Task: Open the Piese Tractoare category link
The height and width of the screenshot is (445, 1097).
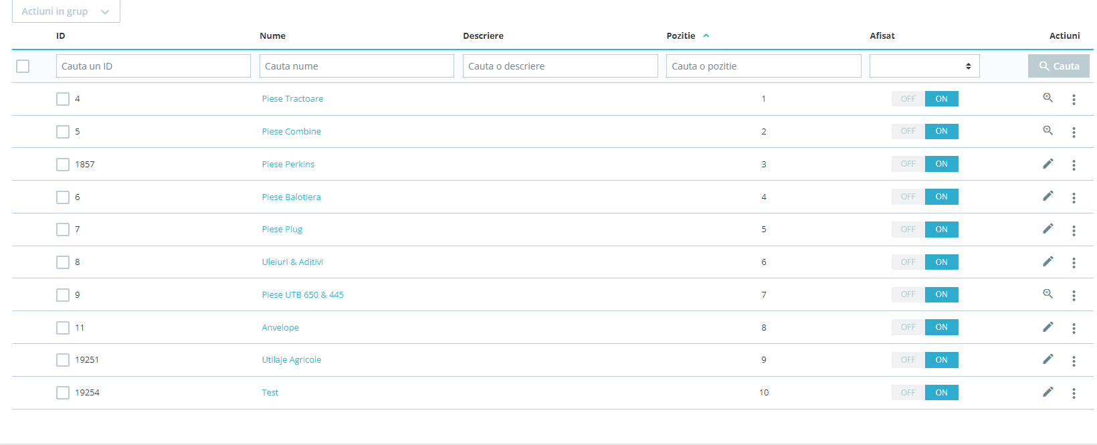Action: click(x=292, y=98)
